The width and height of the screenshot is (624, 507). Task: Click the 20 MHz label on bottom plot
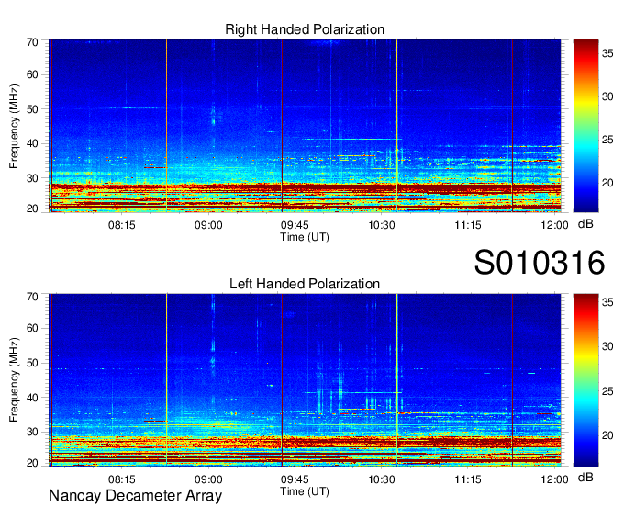[32, 463]
